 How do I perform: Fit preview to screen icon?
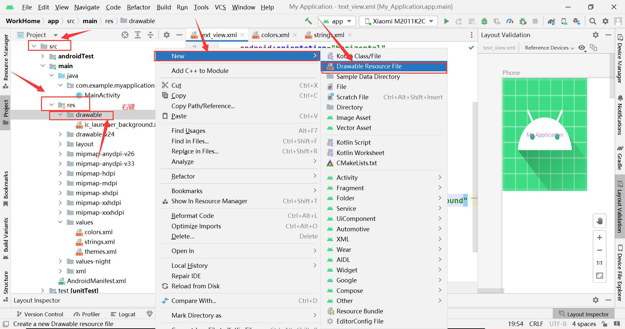(599, 276)
